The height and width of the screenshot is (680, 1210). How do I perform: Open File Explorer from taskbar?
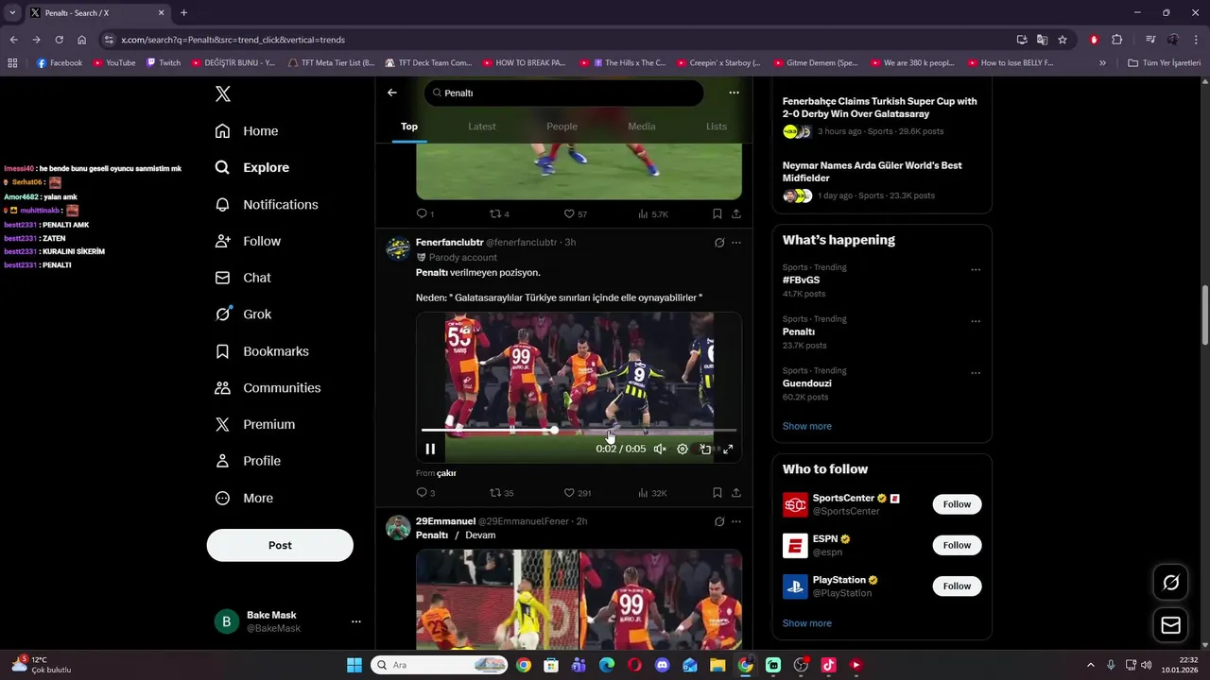click(717, 665)
